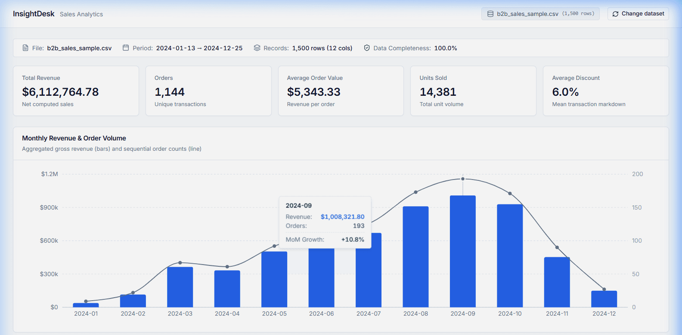
Task: Click the 2024-07 month axis label
Action: click(369, 314)
